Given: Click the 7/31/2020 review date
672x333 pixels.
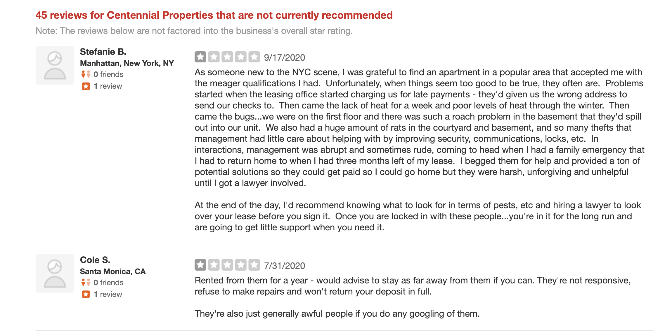Looking at the screenshot, I should tap(284, 266).
